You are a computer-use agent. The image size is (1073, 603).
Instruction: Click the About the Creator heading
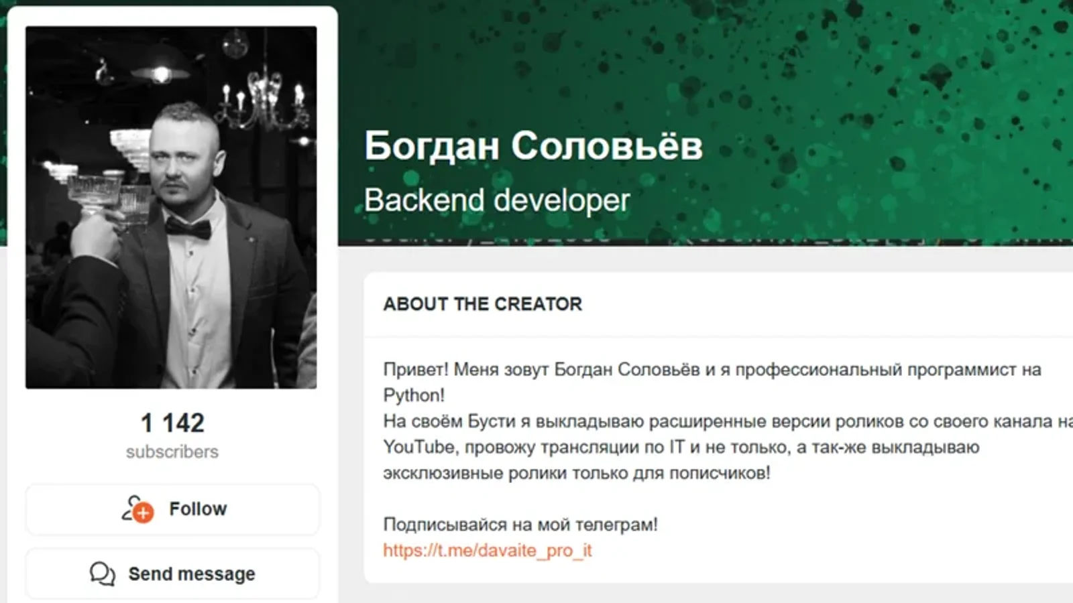click(482, 304)
